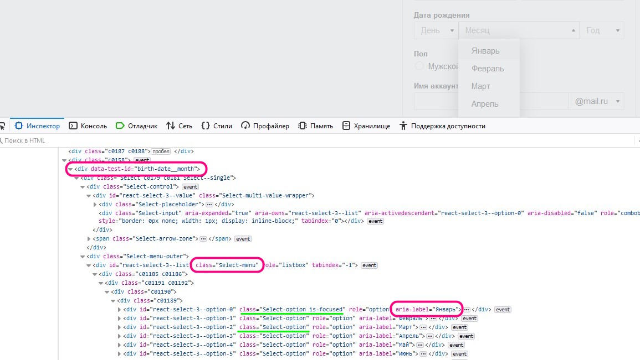Open the Год year dropdown
Image resolution: width=640 pixels, height=360 pixels.
(602, 30)
